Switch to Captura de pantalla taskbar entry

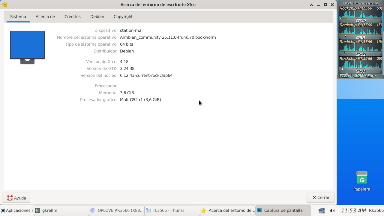click(x=283, y=210)
